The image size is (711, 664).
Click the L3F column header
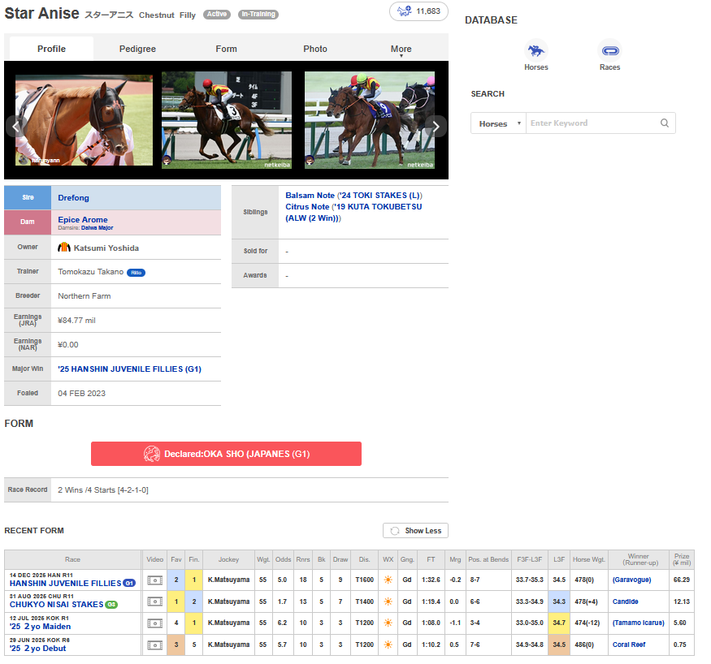[559, 560]
